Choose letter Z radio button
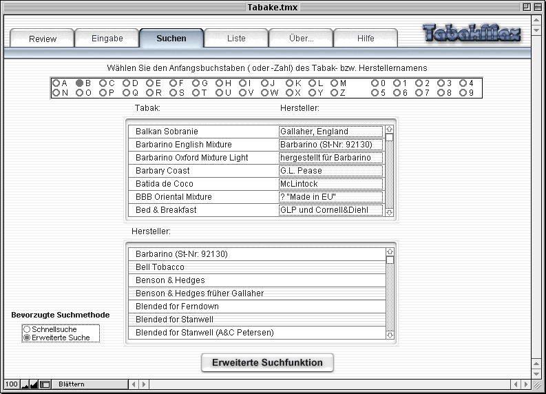This screenshot has width=546, height=394. [x=335, y=93]
